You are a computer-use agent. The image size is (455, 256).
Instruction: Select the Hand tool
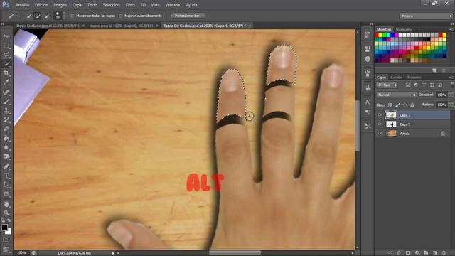[6, 204]
